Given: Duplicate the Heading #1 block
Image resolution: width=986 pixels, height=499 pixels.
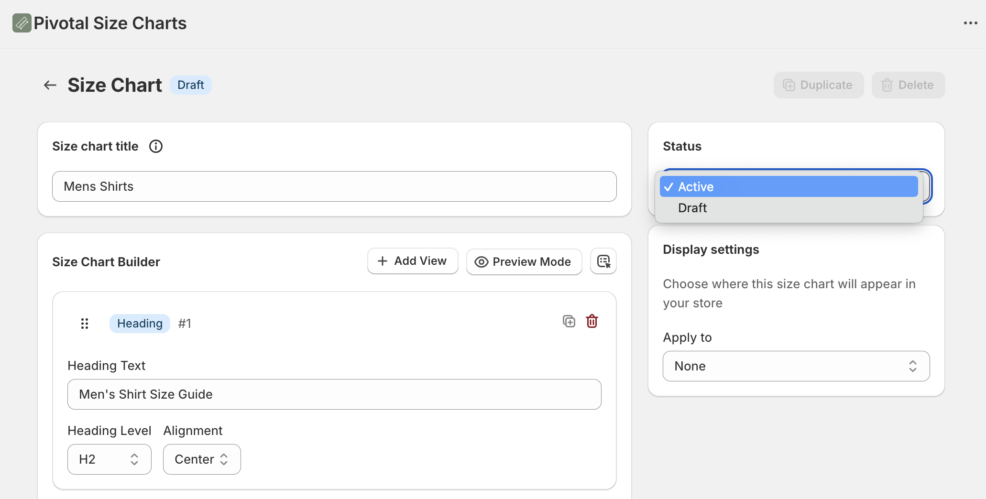Looking at the screenshot, I should (x=569, y=321).
